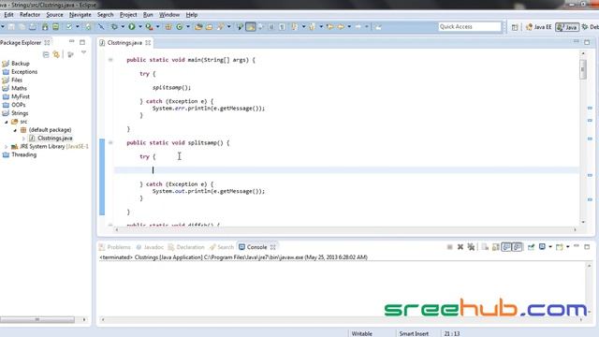Switch to Java EE perspective
Screen dimensions: 599x337
click(x=539, y=27)
